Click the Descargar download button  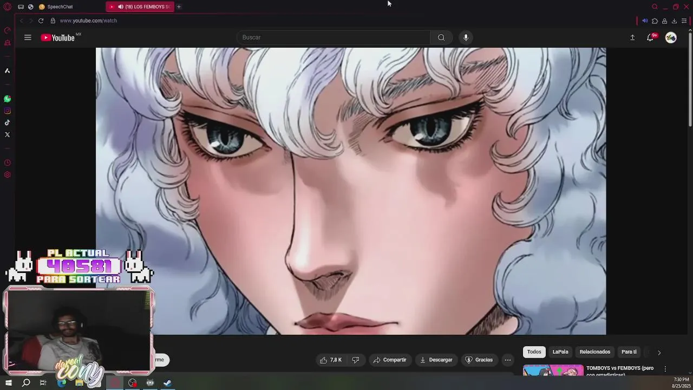tap(436, 360)
